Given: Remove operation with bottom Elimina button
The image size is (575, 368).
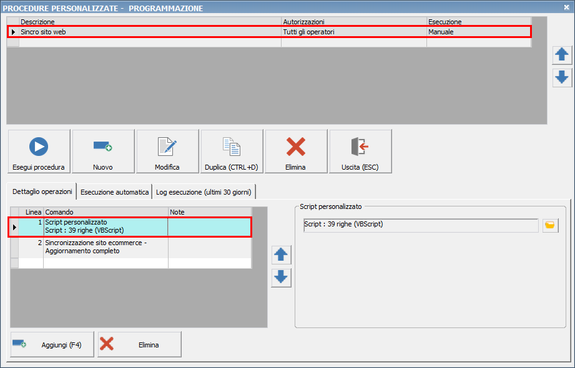Looking at the screenshot, I should click(140, 344).
